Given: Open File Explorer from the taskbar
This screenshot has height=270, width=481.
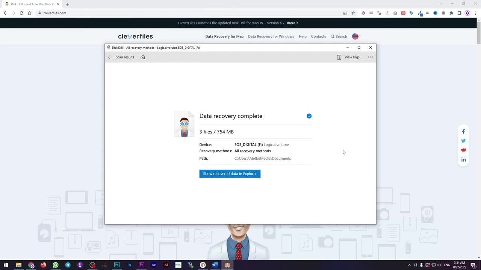Looking at the screenshot, I should (18, 265).
